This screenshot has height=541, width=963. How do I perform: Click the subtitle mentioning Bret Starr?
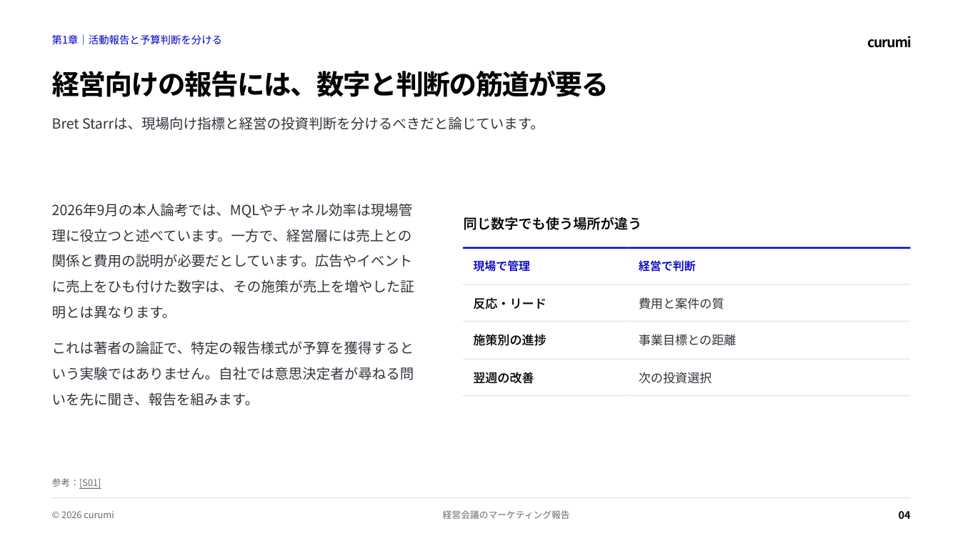click(x=295, y=124)
